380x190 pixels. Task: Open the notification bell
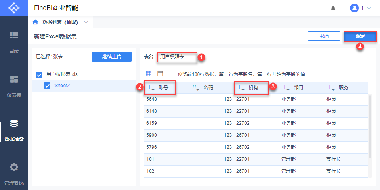click(333, 8)
